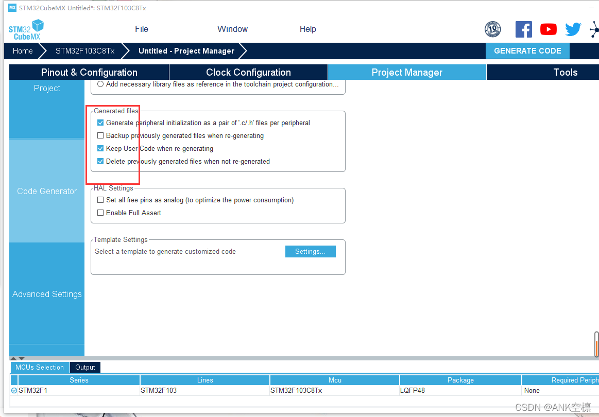Sort table by Lines column header
Image resolution: width=599 pixels, height=417 pixels.
pyautogui.click(x=205, y=380)
